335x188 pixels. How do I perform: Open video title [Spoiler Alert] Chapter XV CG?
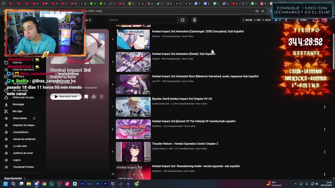coord(182,99)
